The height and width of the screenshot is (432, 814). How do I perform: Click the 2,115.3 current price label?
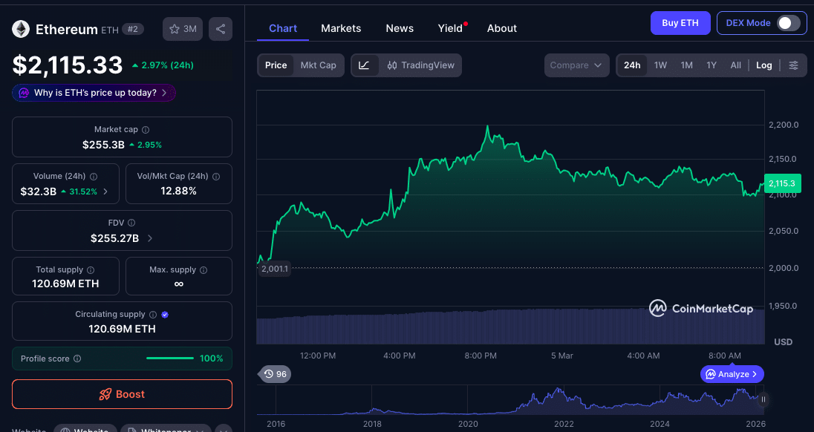(x=782, y=183)
